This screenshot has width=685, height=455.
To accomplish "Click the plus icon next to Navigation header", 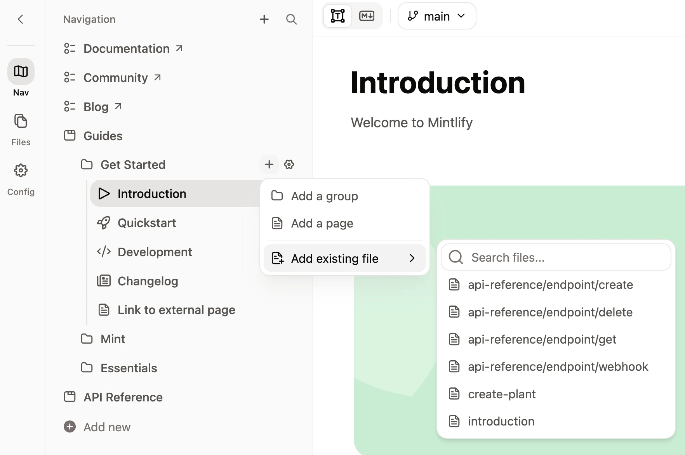I will pyautogui.click(x=264, y=19).
